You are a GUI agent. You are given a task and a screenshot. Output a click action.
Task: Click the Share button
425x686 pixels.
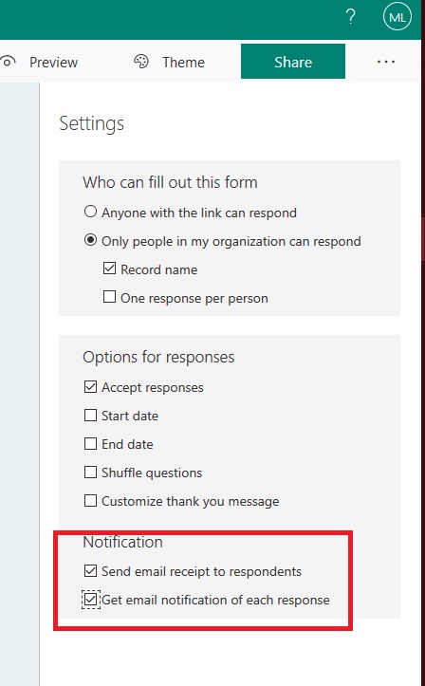pos(293,62)
